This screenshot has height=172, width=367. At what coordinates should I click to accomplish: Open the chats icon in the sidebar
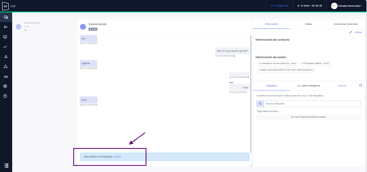coord(6,17)
